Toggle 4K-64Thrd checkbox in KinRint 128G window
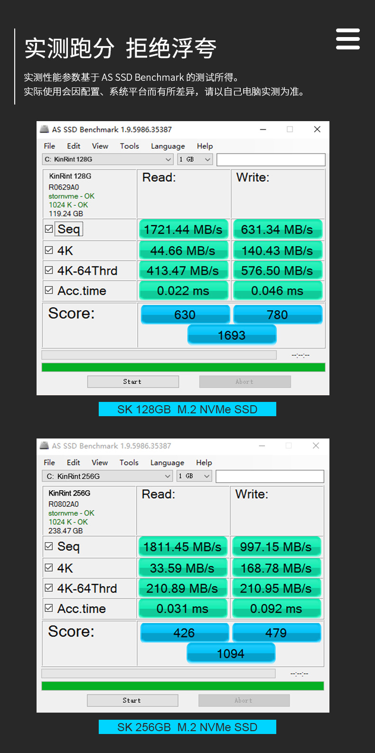Image resolution: width=375 pixels, height=753 pixels. point(49,270)
